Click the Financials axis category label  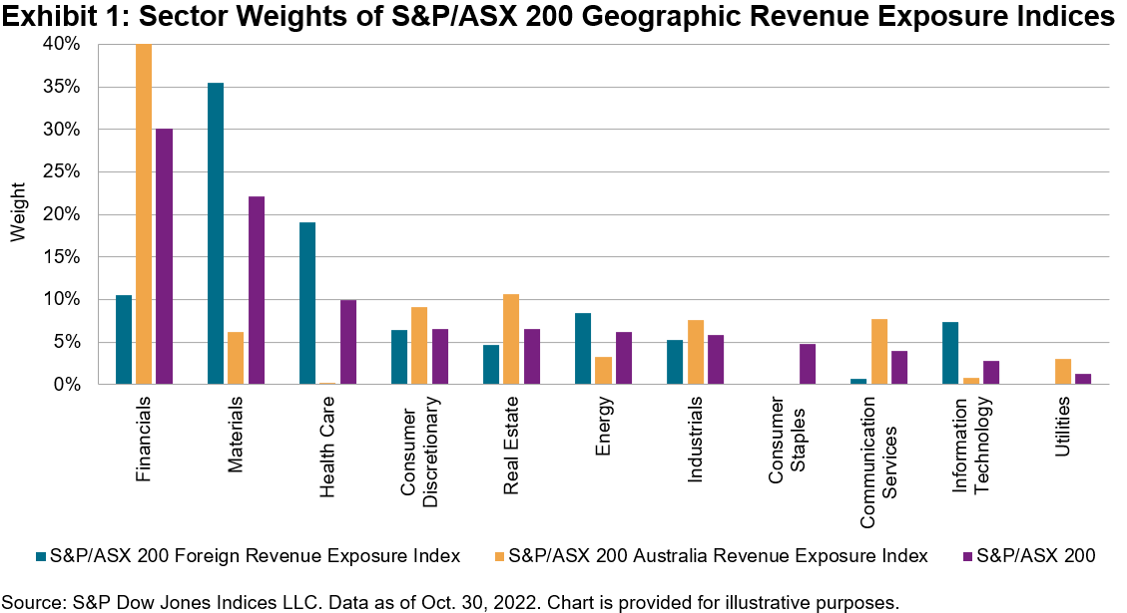(144, 437)
